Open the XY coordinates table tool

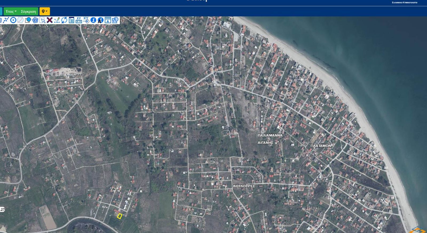click(x=78, y=20)
